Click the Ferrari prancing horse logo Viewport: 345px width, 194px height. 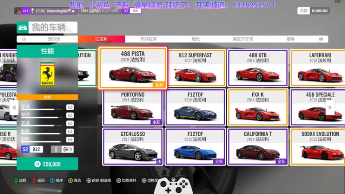47,74
